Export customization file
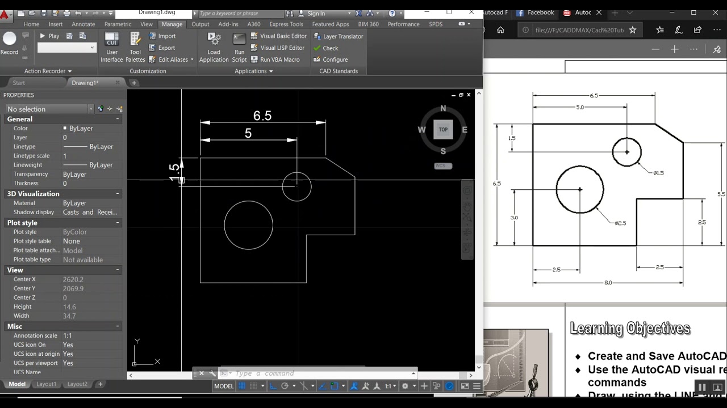Image resolution: width=727 pixels, height=408 pixels. (162, 48)
